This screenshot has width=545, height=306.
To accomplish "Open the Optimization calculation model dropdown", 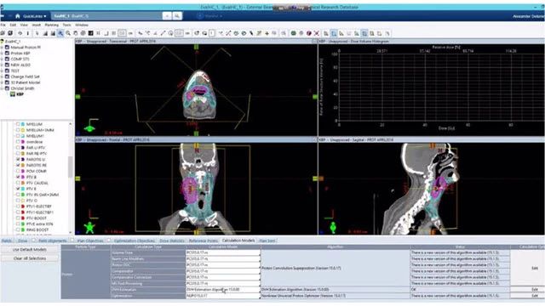I will coord(223,296).
